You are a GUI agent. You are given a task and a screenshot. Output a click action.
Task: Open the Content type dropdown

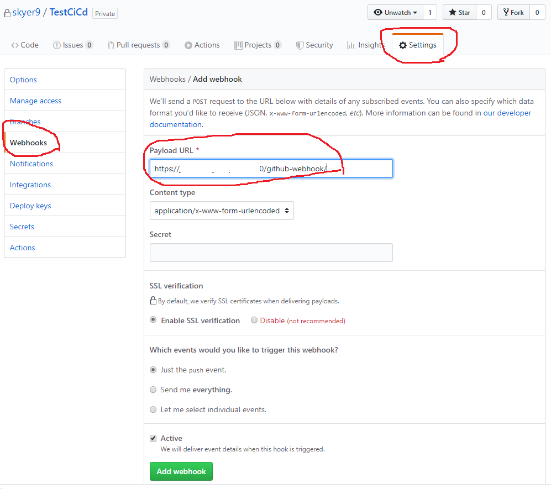click(222, 211)
